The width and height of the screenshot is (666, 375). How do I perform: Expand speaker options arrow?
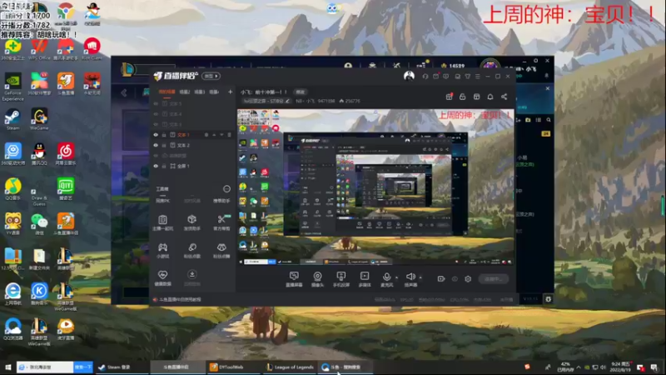point(420,277)
